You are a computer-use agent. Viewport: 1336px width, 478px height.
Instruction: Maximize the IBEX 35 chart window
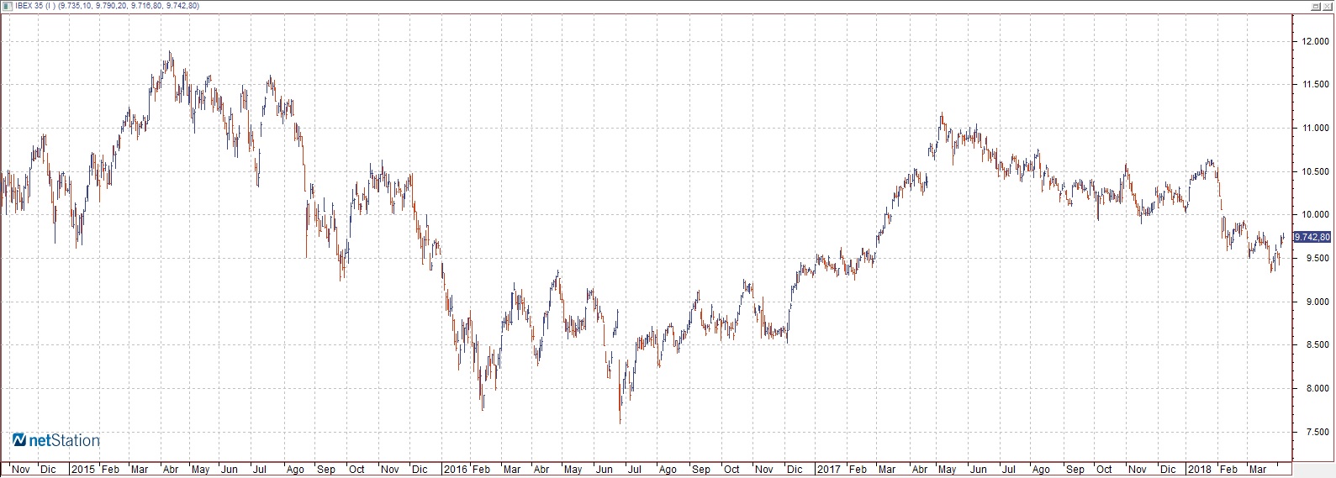point(1317,6)
